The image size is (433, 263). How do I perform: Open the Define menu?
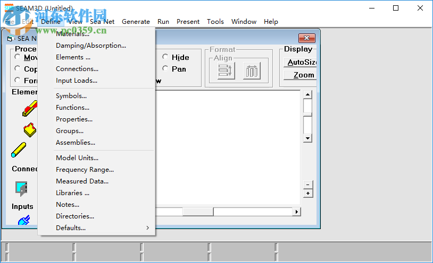tap(51, 22)
